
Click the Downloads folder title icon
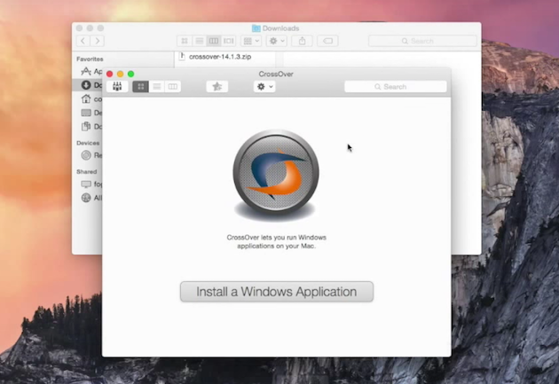coord(256,28)
